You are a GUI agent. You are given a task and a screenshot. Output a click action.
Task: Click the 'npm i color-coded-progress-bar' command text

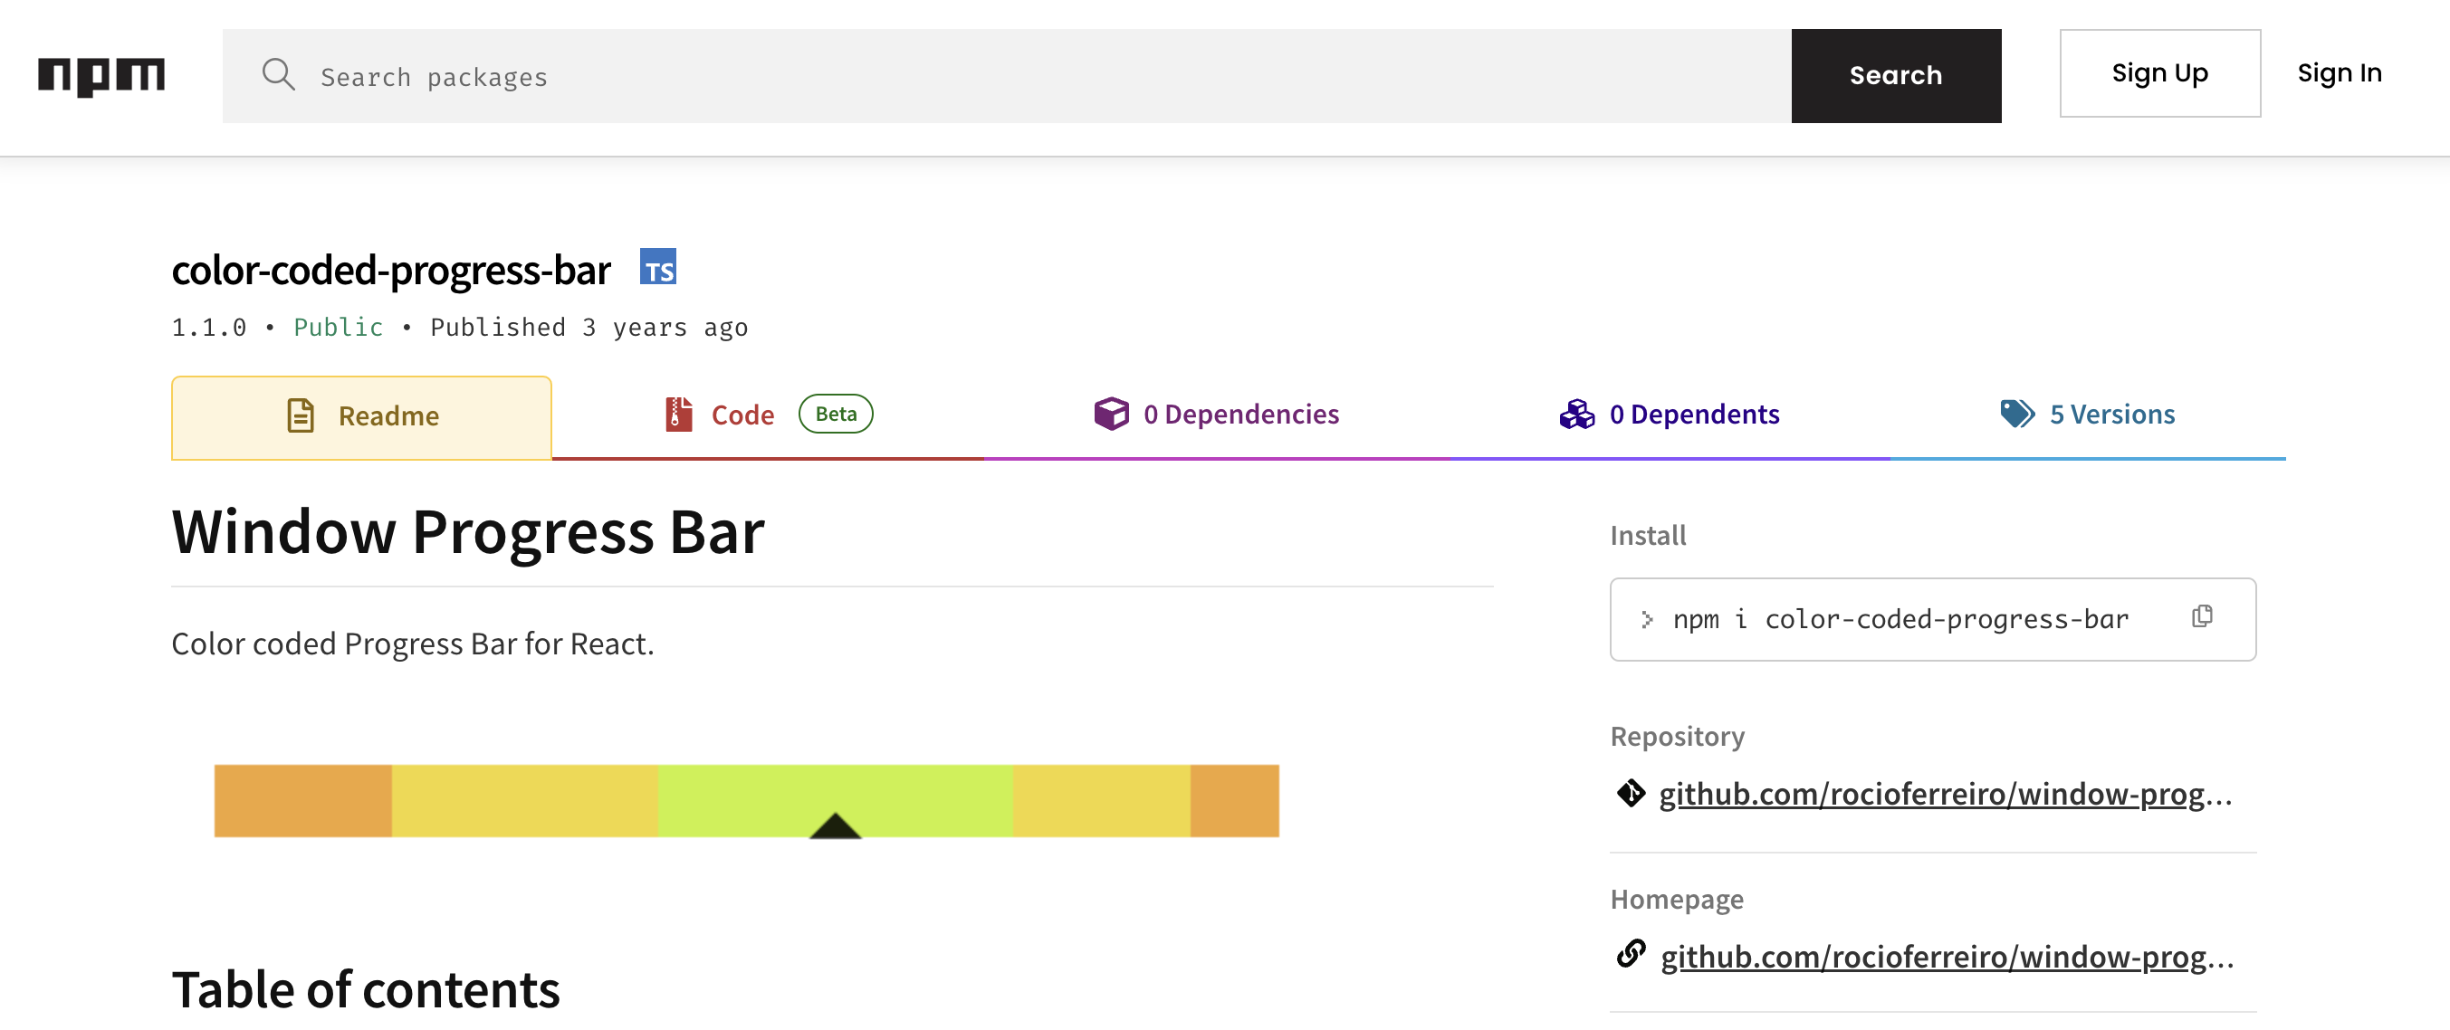[x=1900, y=619]
